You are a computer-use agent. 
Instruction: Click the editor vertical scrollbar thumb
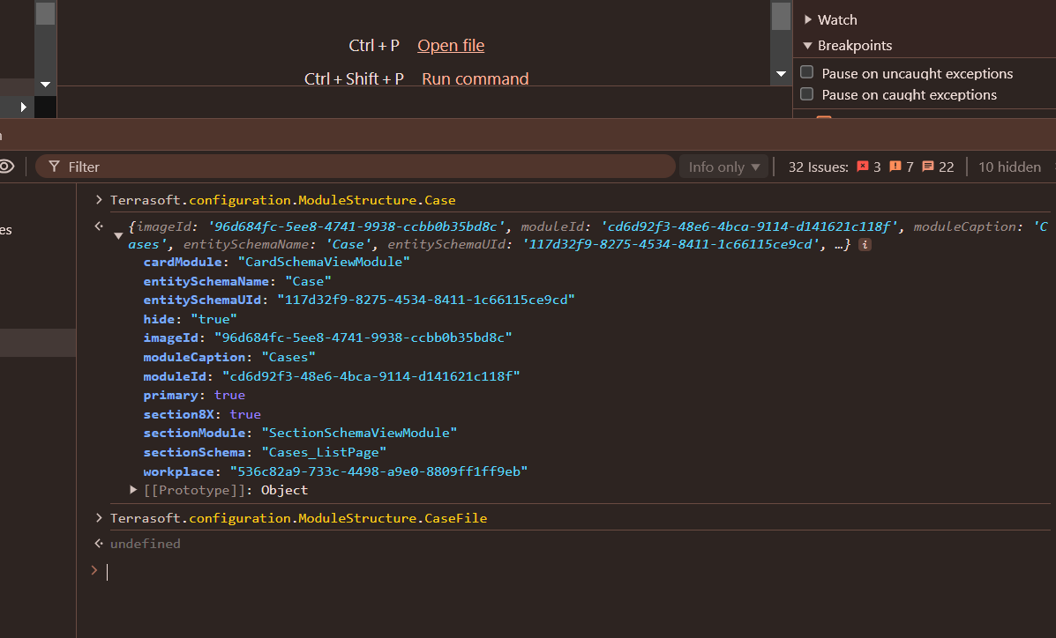(781, 16)
